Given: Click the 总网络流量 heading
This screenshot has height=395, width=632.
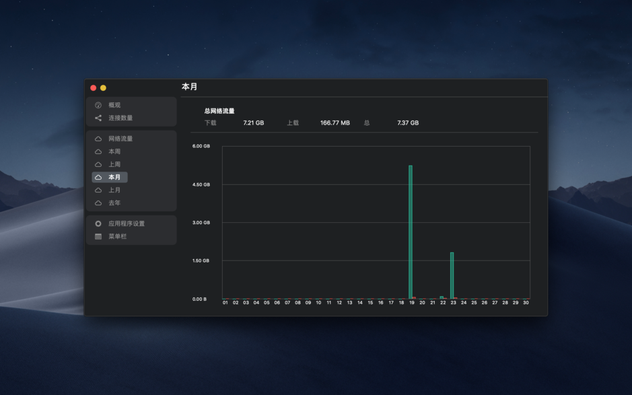Looking at the screenshot, I should tap(219, 111).
